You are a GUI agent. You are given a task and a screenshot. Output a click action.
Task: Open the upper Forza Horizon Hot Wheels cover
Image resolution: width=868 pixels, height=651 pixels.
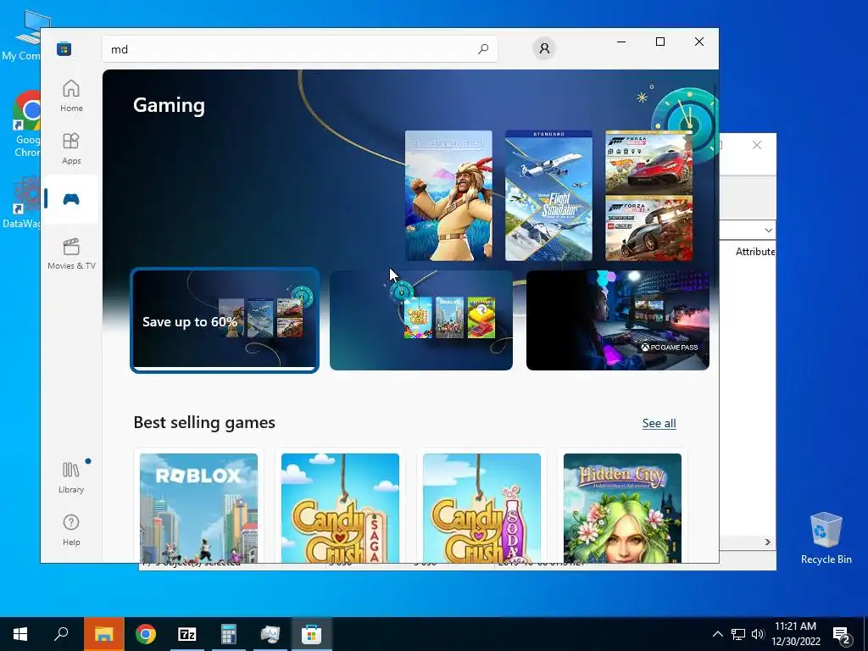tap(648, 162)
